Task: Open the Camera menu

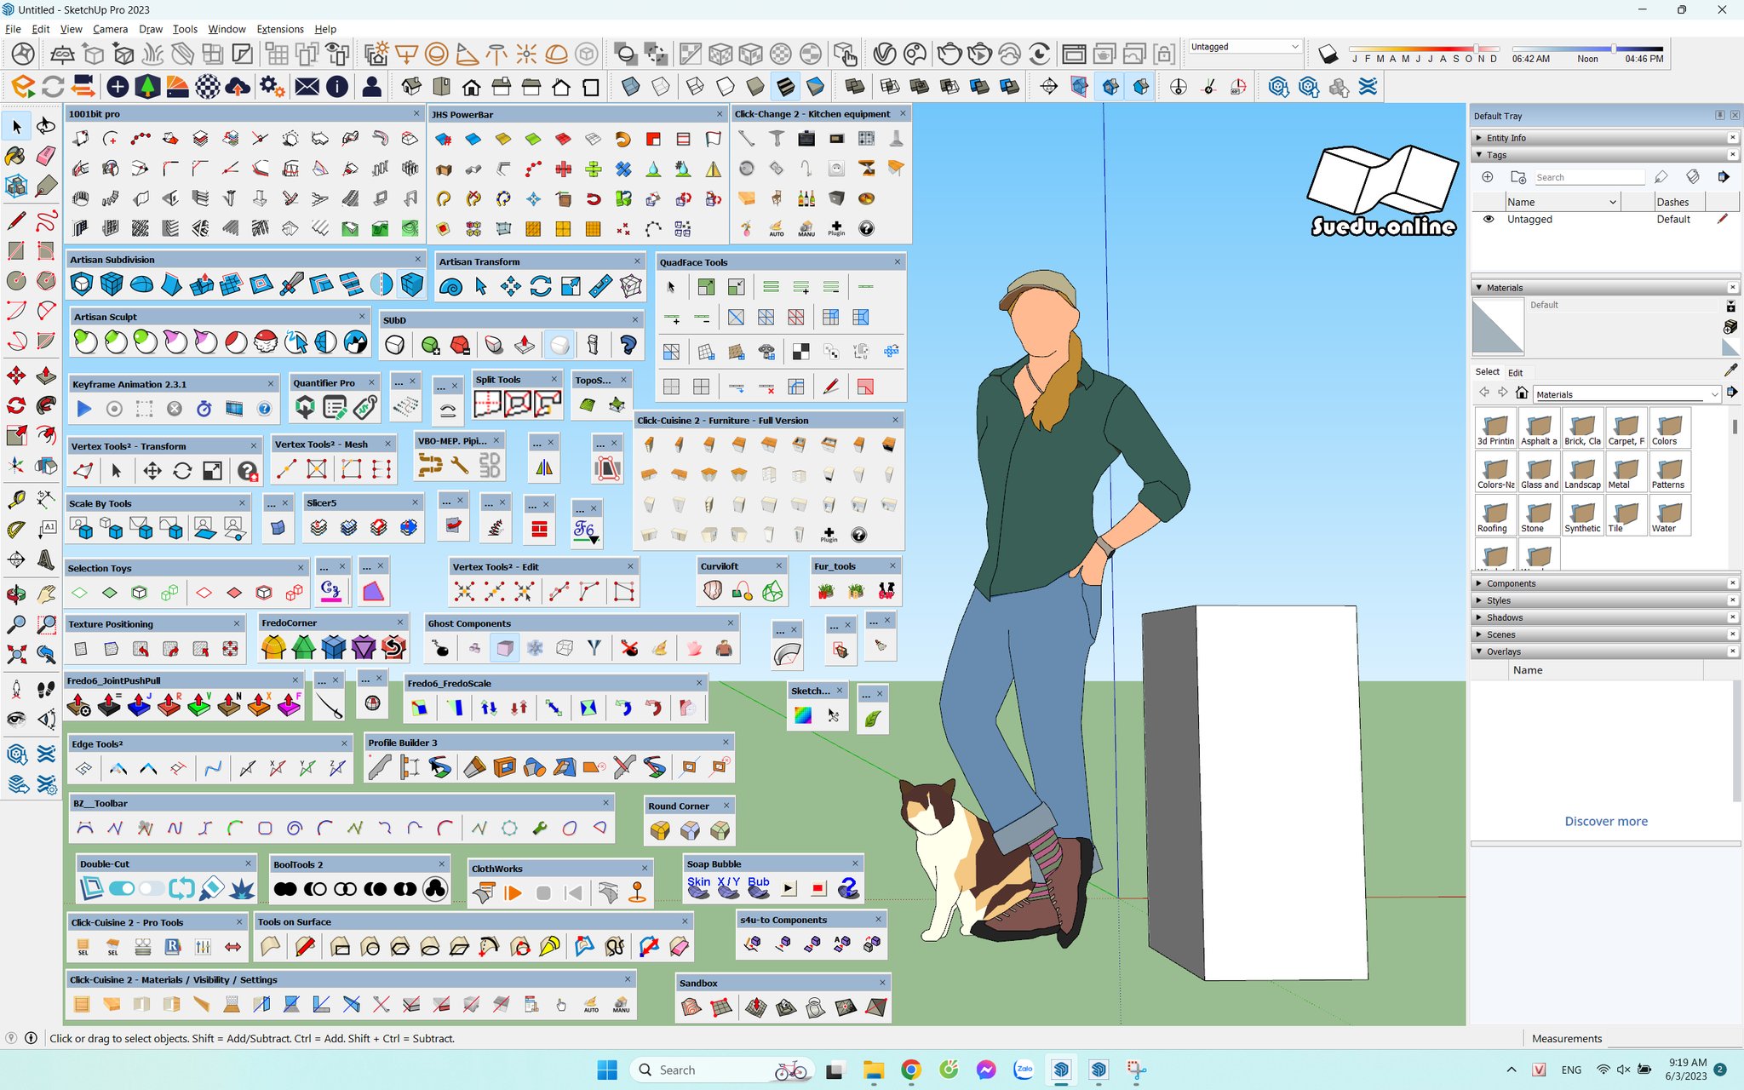Action: click(110, 29)
